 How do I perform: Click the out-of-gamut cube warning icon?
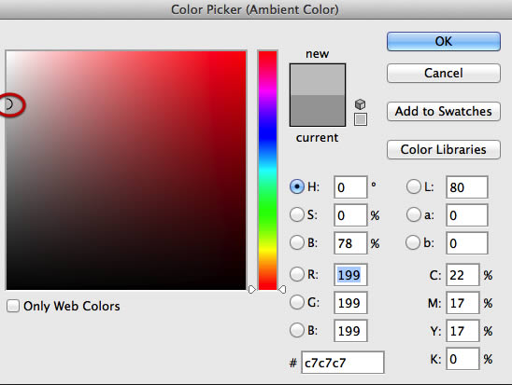[x=360, y=104]
